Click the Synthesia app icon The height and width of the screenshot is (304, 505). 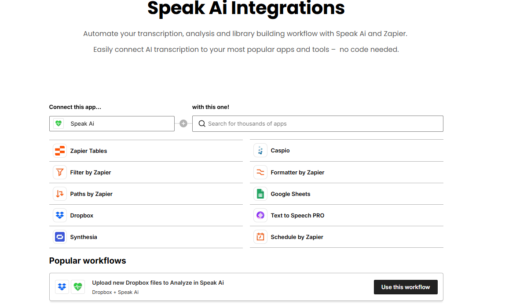[x=59, y=237]
